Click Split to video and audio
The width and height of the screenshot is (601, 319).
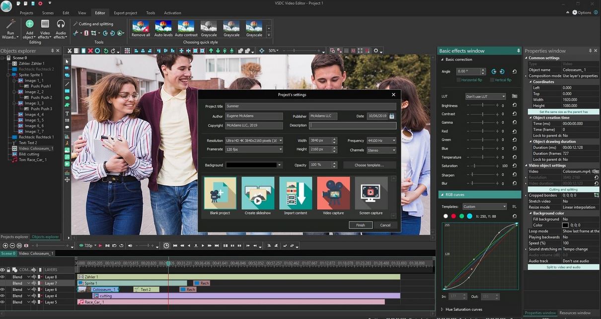tap(564, 267)
